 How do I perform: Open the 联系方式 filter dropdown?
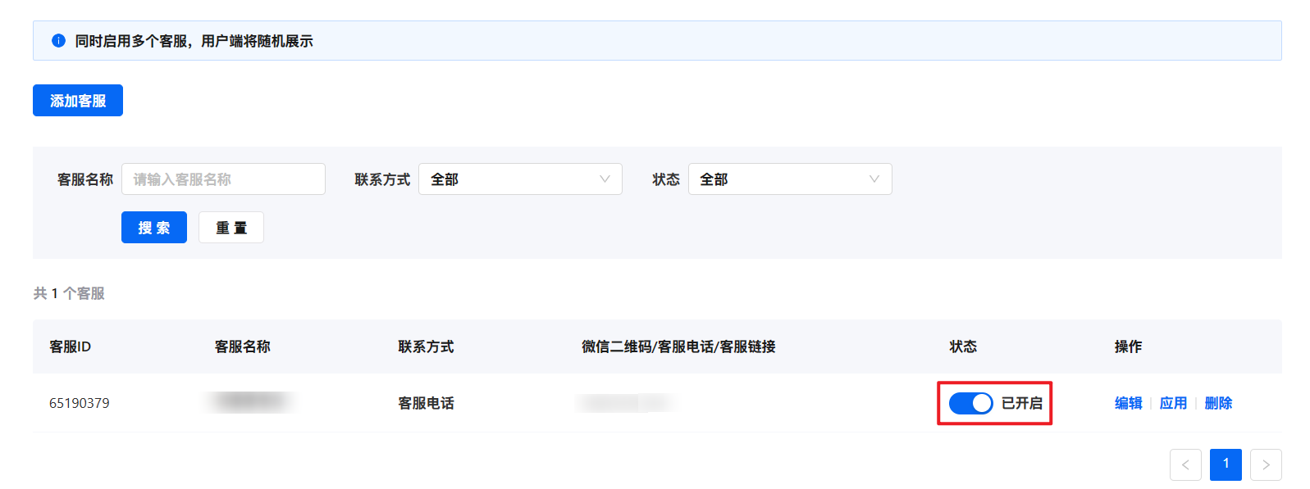pyautogui.click(x=520, y=179)
